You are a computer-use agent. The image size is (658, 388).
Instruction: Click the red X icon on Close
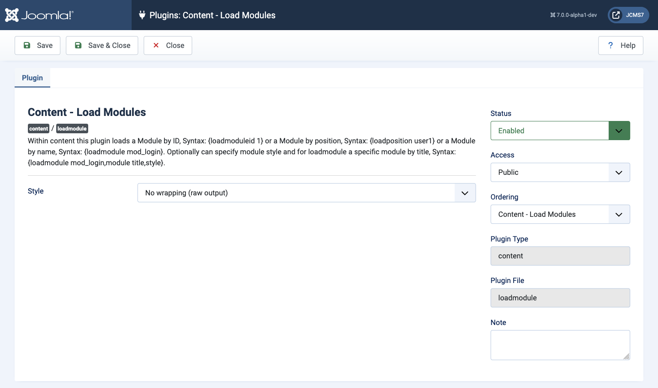click(x=156, y=45)
